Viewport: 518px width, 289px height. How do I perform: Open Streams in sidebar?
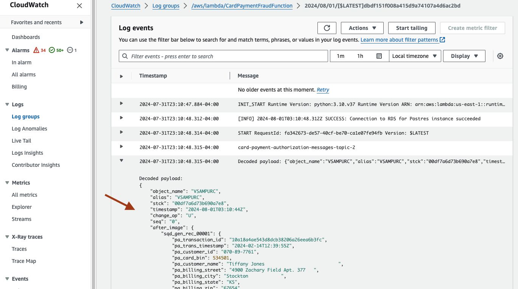(22, 219)
